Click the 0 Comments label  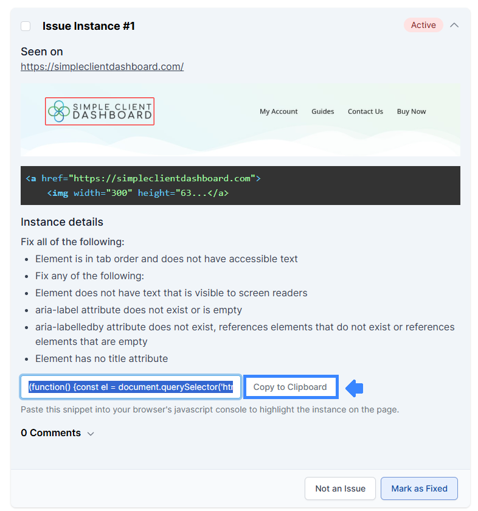tap(50, 433)
